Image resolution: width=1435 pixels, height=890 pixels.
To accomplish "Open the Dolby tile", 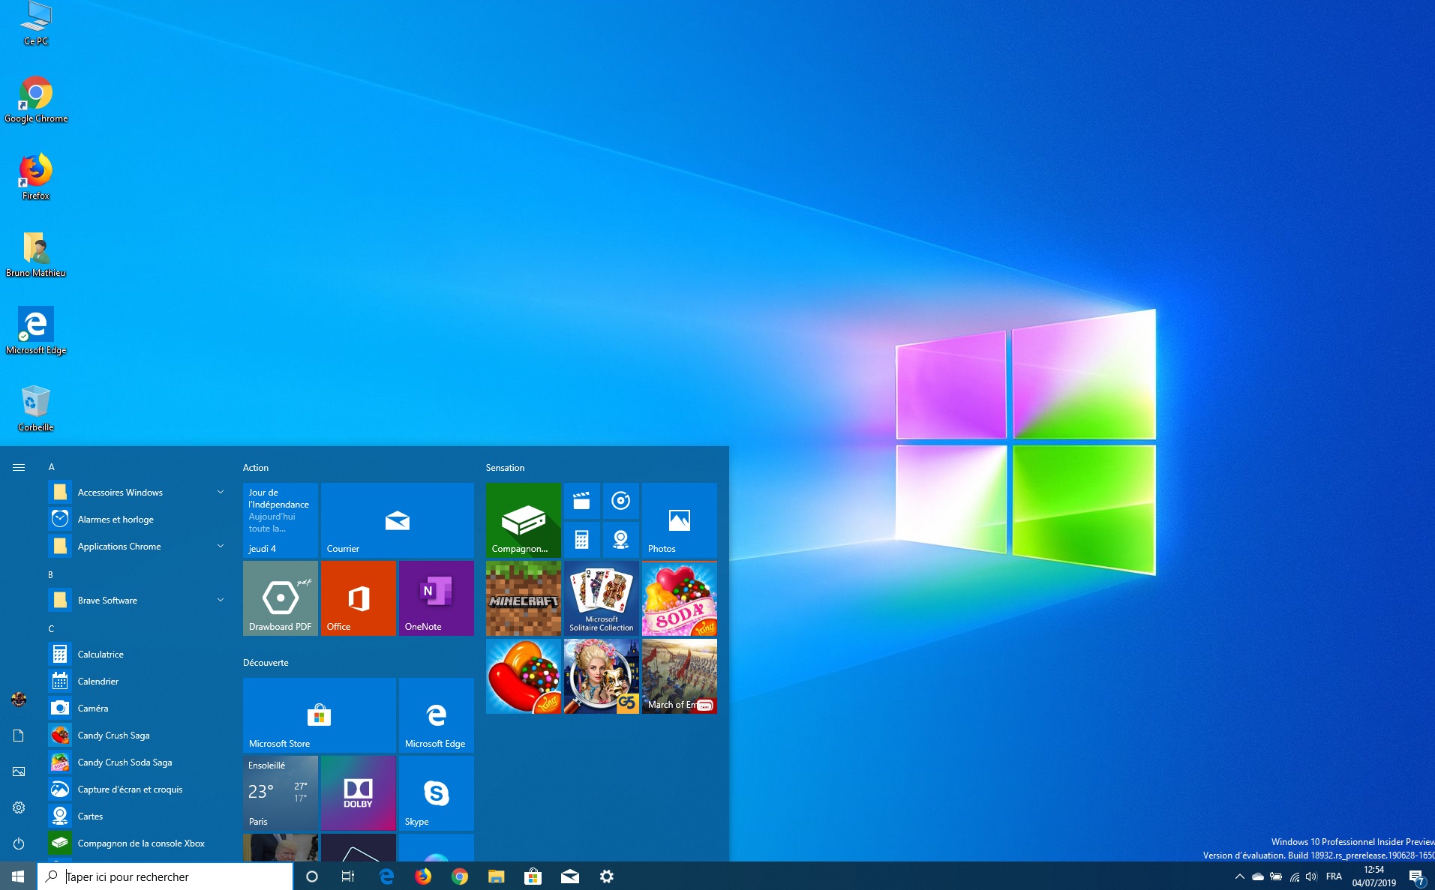I will tap(359, 793).
